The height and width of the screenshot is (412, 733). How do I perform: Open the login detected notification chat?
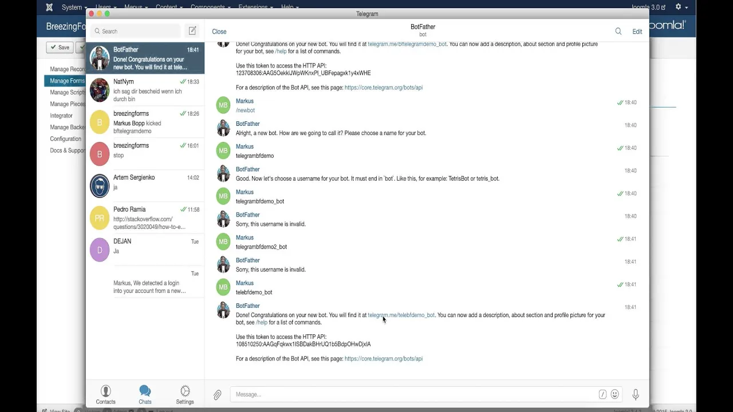point(145,282)
